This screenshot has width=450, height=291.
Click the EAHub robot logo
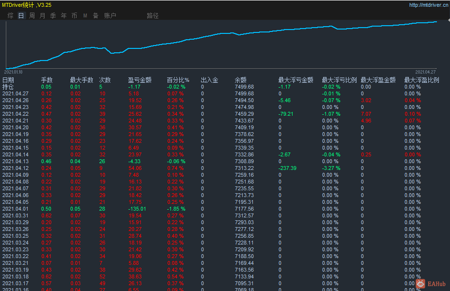pos(419,283)
